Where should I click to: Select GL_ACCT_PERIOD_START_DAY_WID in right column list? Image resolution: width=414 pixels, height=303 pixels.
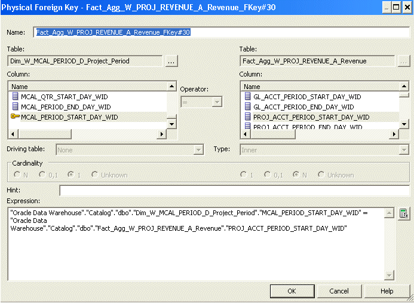tap(307, 97)
